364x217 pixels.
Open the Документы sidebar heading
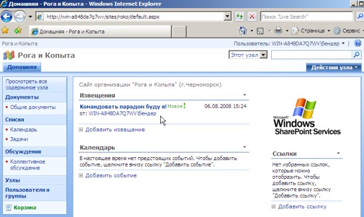point(22,97)
